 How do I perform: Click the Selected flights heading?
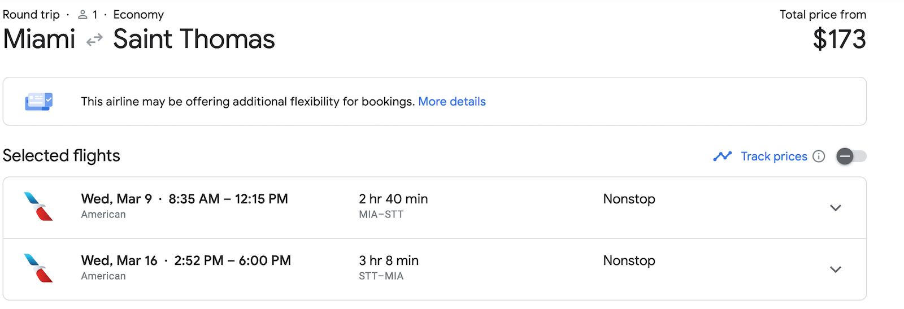point(62,156)
